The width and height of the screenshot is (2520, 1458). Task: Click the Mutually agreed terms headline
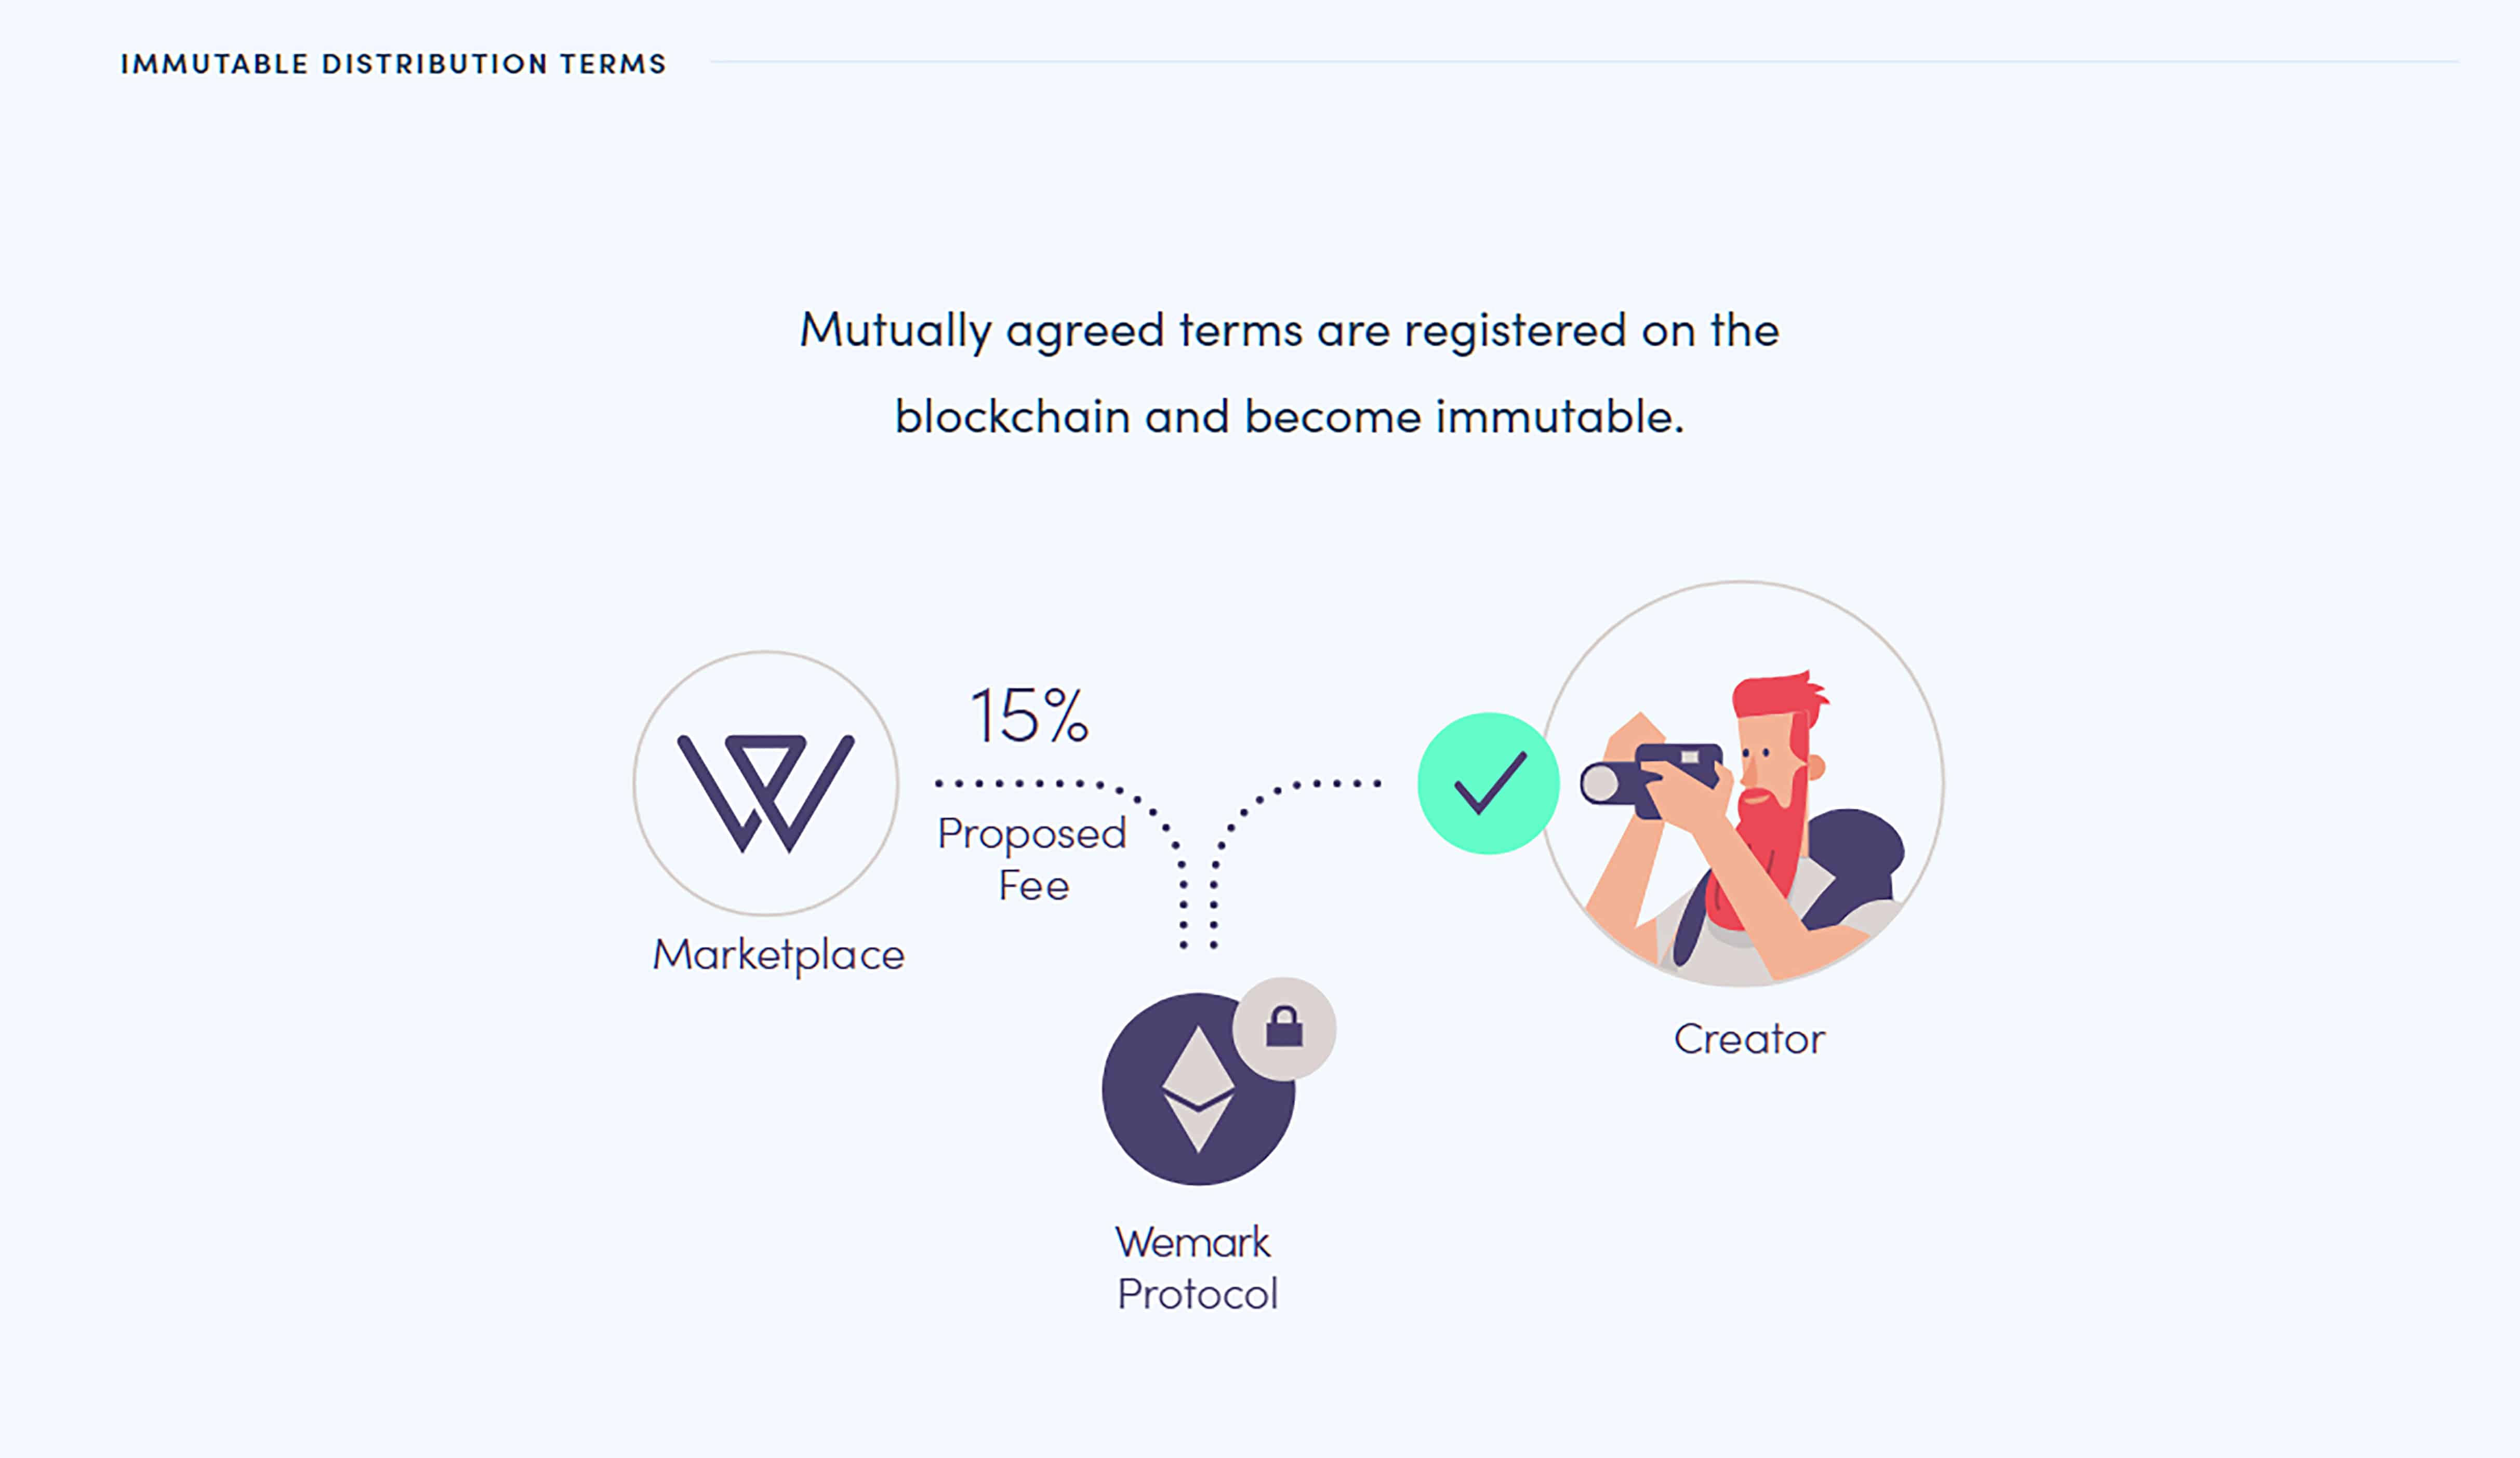pyautogui.click(x=1290, y=374)
